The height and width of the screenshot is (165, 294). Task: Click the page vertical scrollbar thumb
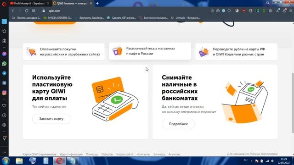pyautogui.click(x=293, y=103)
